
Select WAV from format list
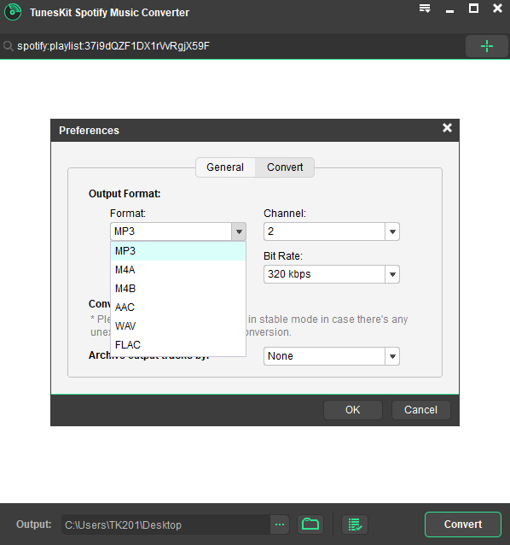178,326
